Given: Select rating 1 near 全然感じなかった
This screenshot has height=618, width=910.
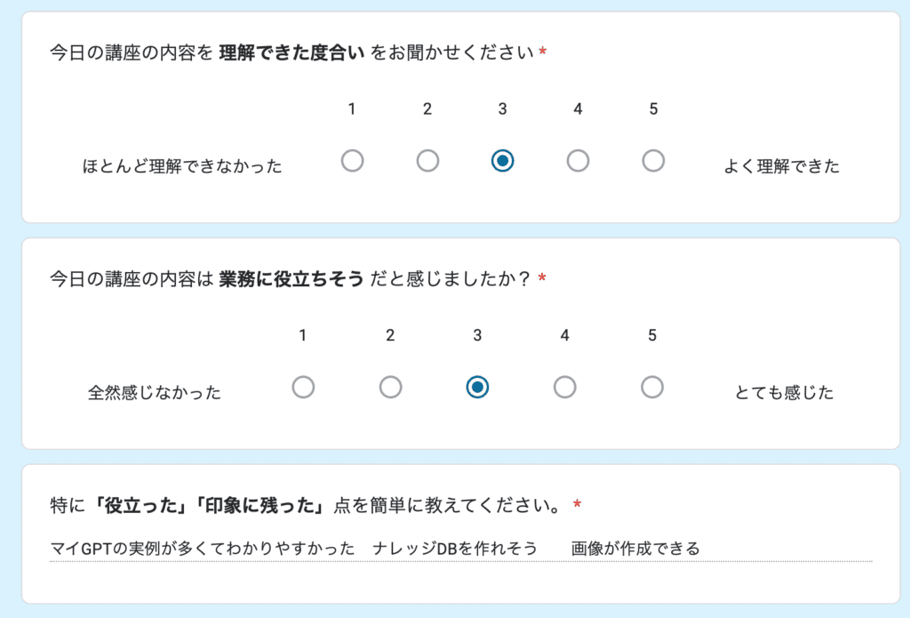Looking at the screenshot, I should [303, 387].
